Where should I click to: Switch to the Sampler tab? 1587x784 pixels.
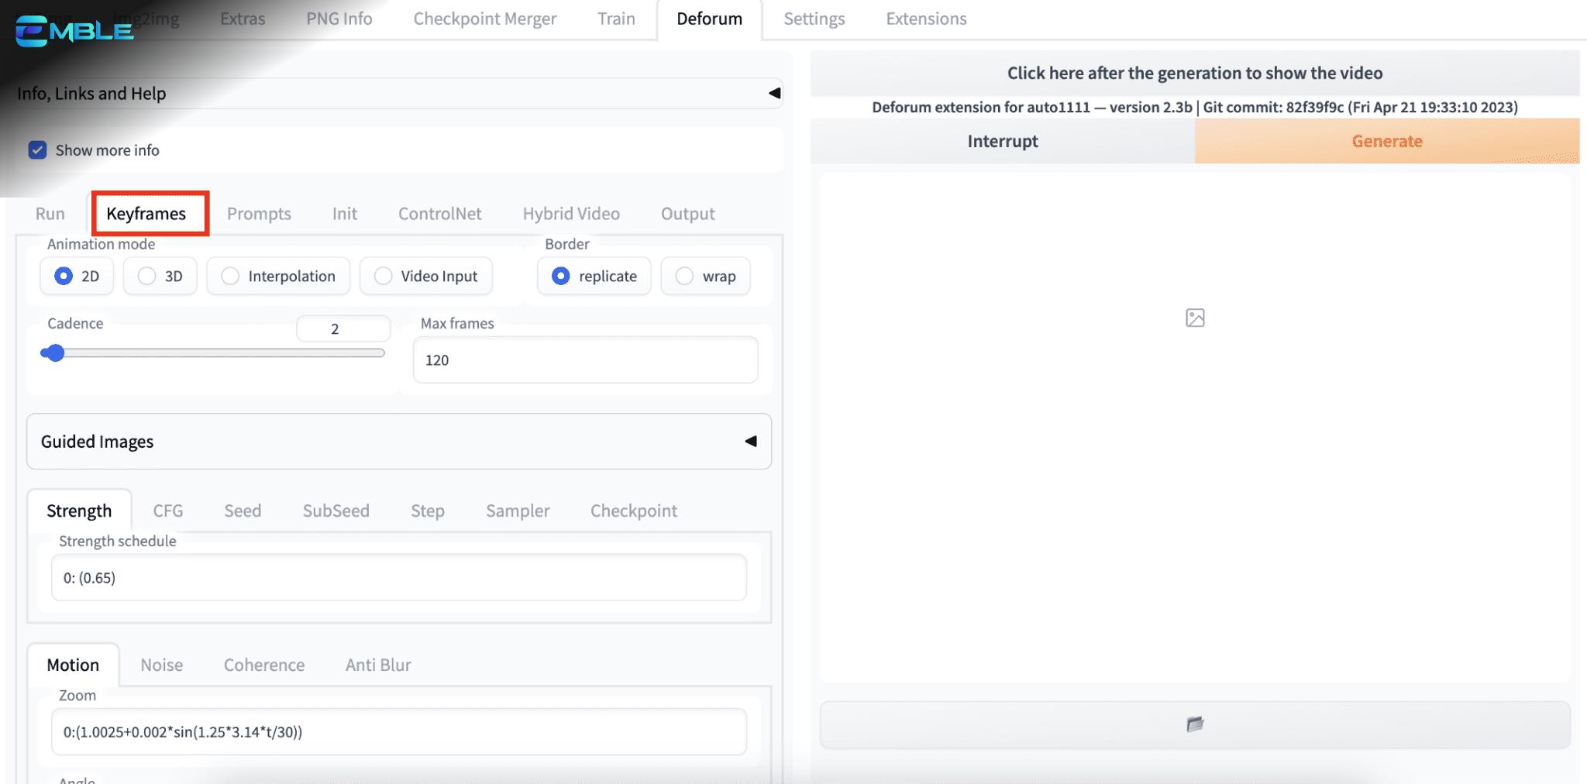pos(518,511)
